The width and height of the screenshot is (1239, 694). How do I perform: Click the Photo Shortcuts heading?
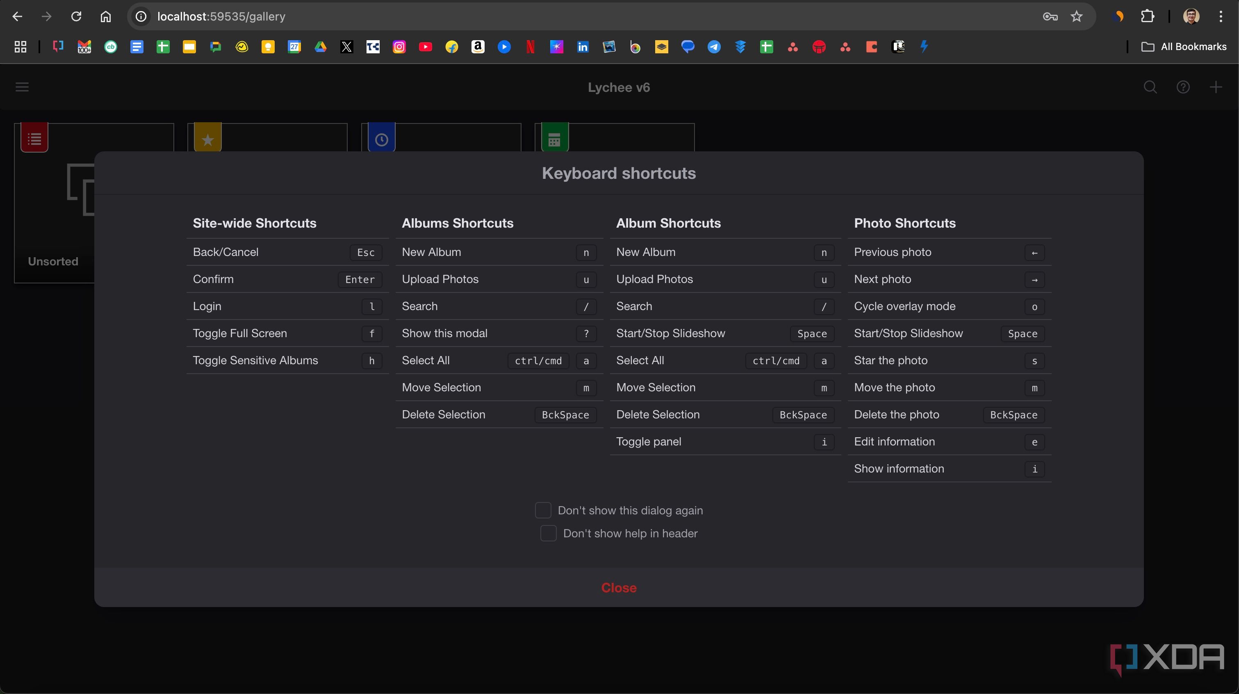point(905,223)
